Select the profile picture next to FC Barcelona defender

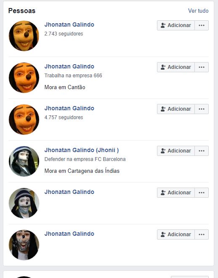point(24,161)
